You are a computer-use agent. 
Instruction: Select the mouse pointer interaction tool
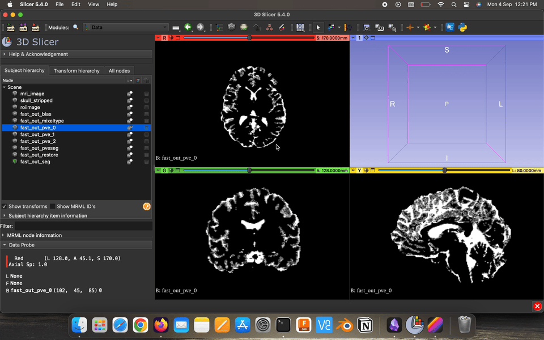pyautogui.click(x=318, y=27)
